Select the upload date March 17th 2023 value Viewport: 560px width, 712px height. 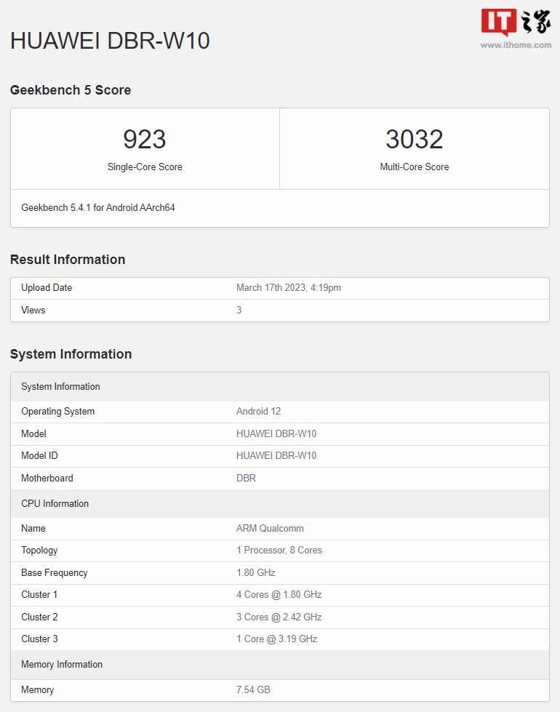click(x=288, y=288)
